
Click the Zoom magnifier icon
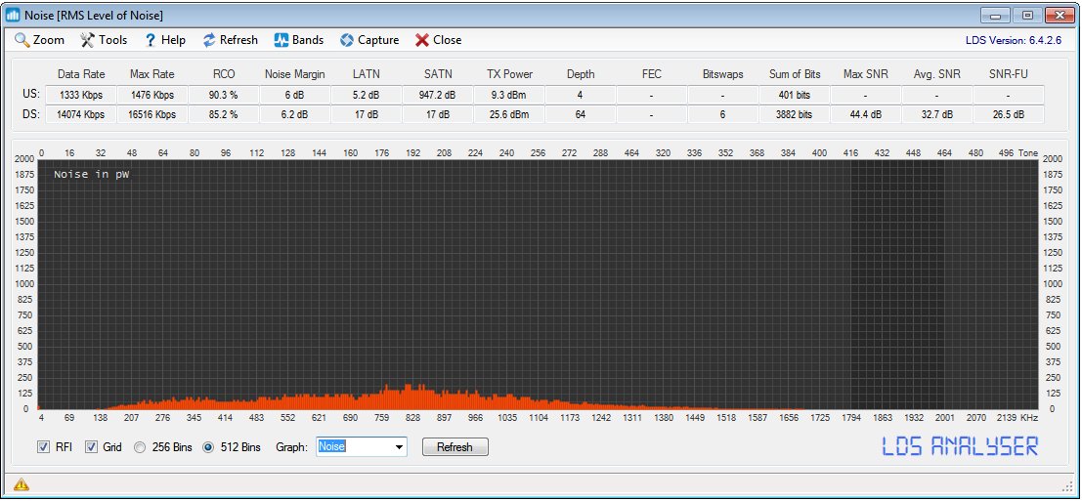point(22,40)
